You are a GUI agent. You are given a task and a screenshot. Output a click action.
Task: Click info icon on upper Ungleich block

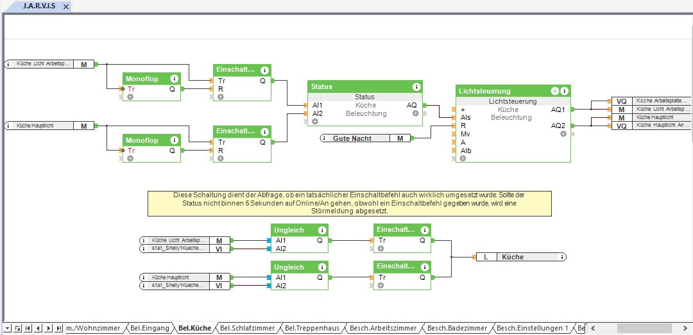pyautogui.click(x=322, y=230)
